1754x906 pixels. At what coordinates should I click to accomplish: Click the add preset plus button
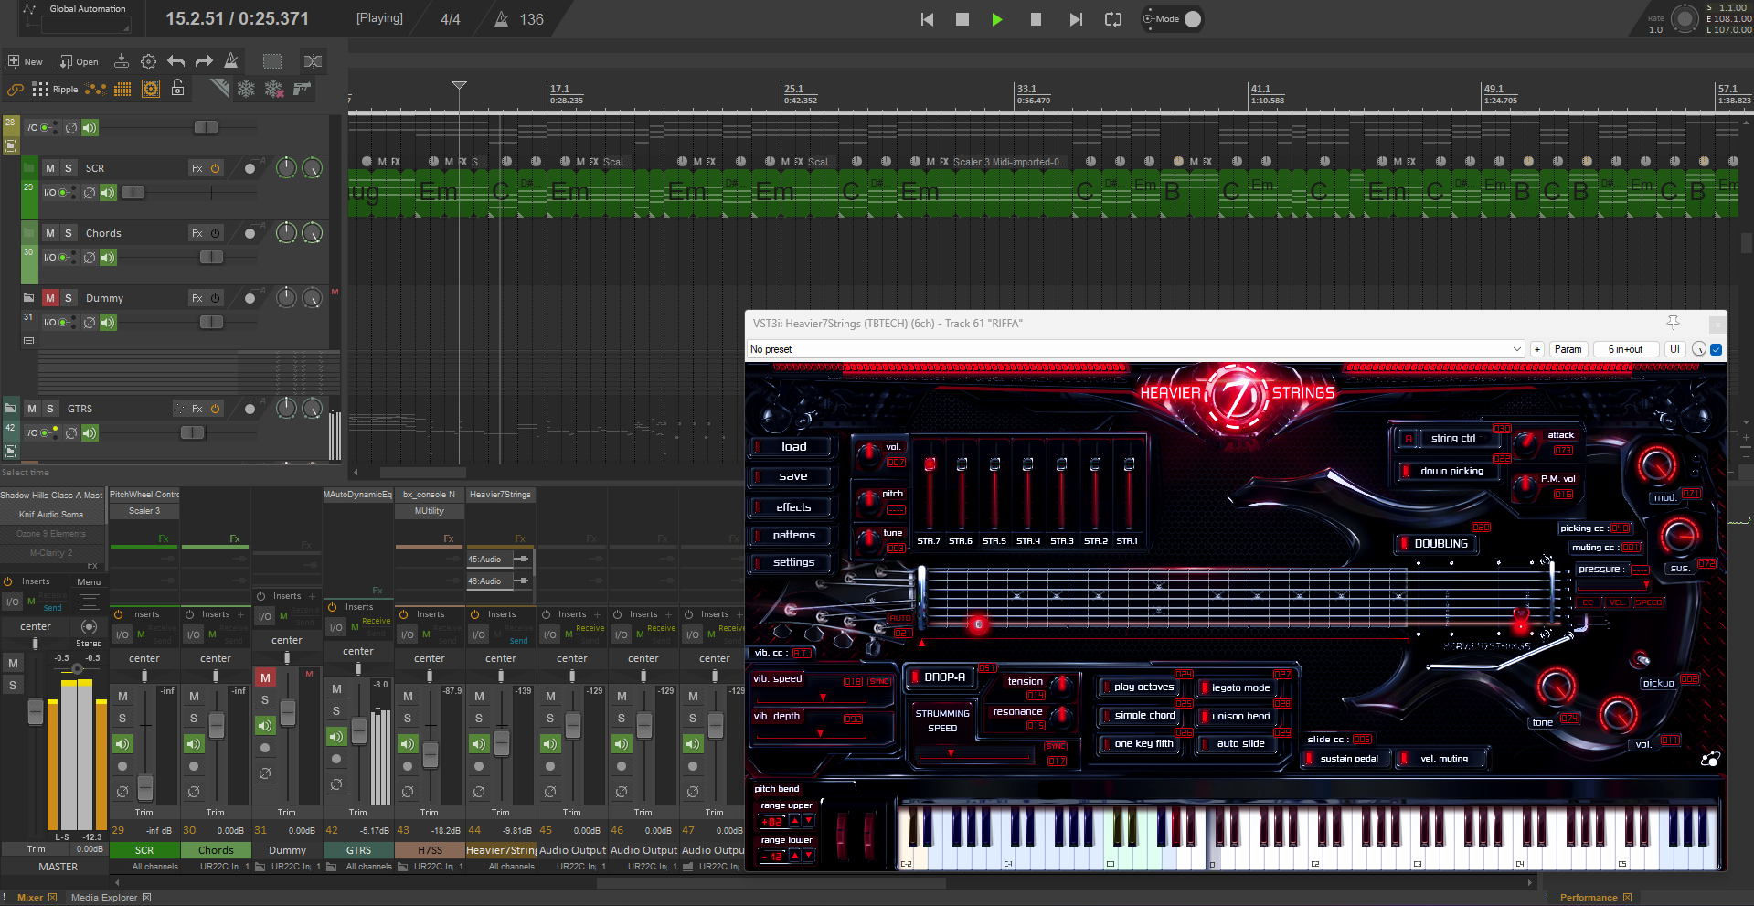pos(1537,349)
